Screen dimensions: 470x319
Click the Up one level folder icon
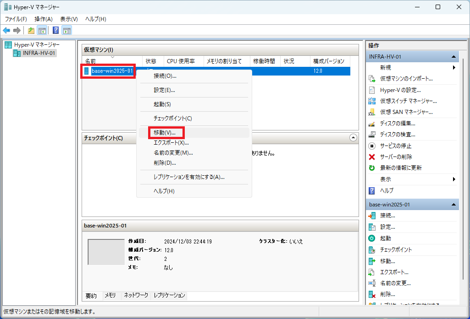click(31, 31)
